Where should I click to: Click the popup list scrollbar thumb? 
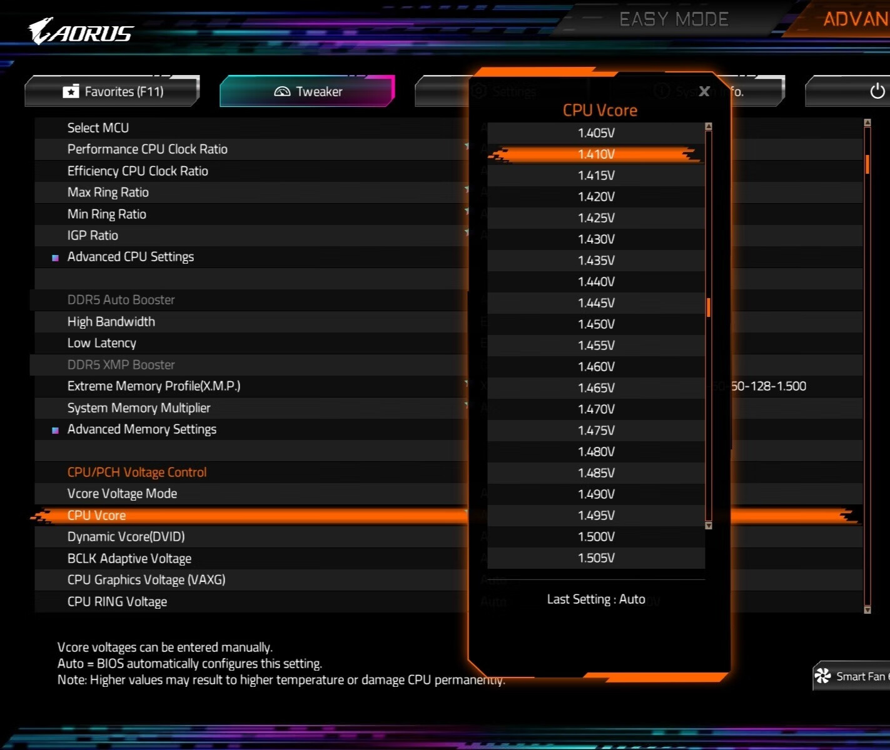(x=709, y=307)
